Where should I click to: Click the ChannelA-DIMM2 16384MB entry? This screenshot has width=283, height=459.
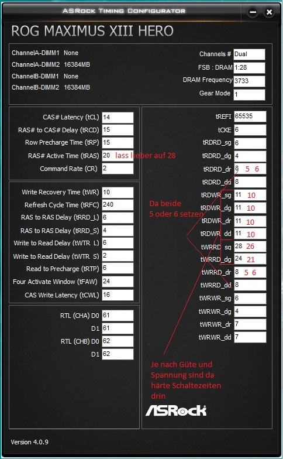(x=51, y=64)
